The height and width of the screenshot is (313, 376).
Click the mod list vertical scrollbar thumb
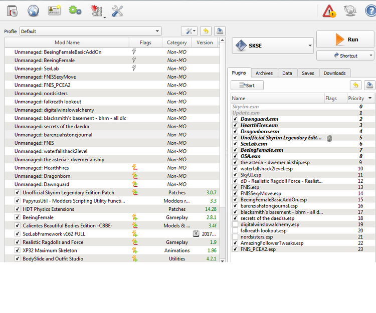point(222,126)
